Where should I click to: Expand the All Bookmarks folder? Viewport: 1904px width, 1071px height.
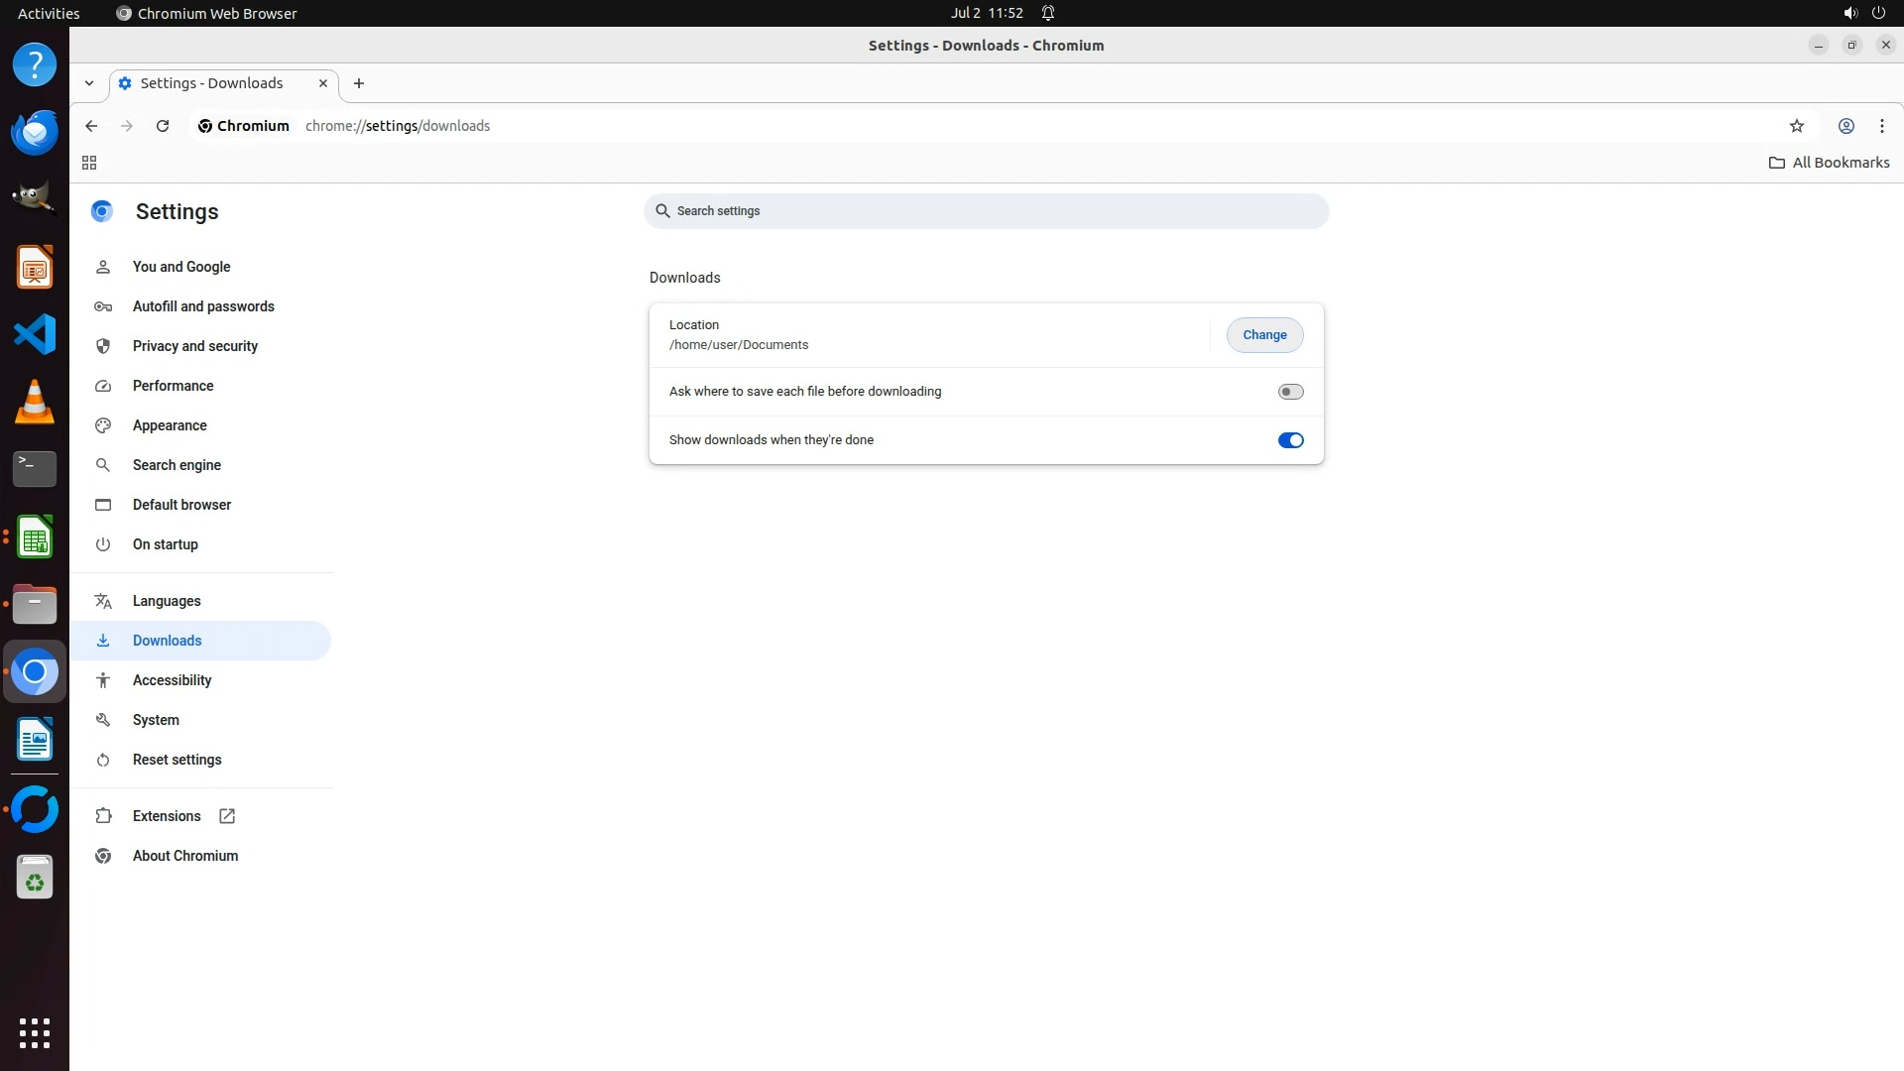coord(1829,163)
